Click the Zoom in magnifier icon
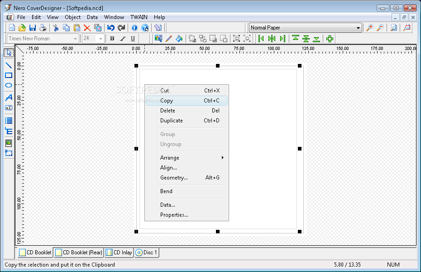The width and height of the screenshot is (421, 272). point(370,28)
